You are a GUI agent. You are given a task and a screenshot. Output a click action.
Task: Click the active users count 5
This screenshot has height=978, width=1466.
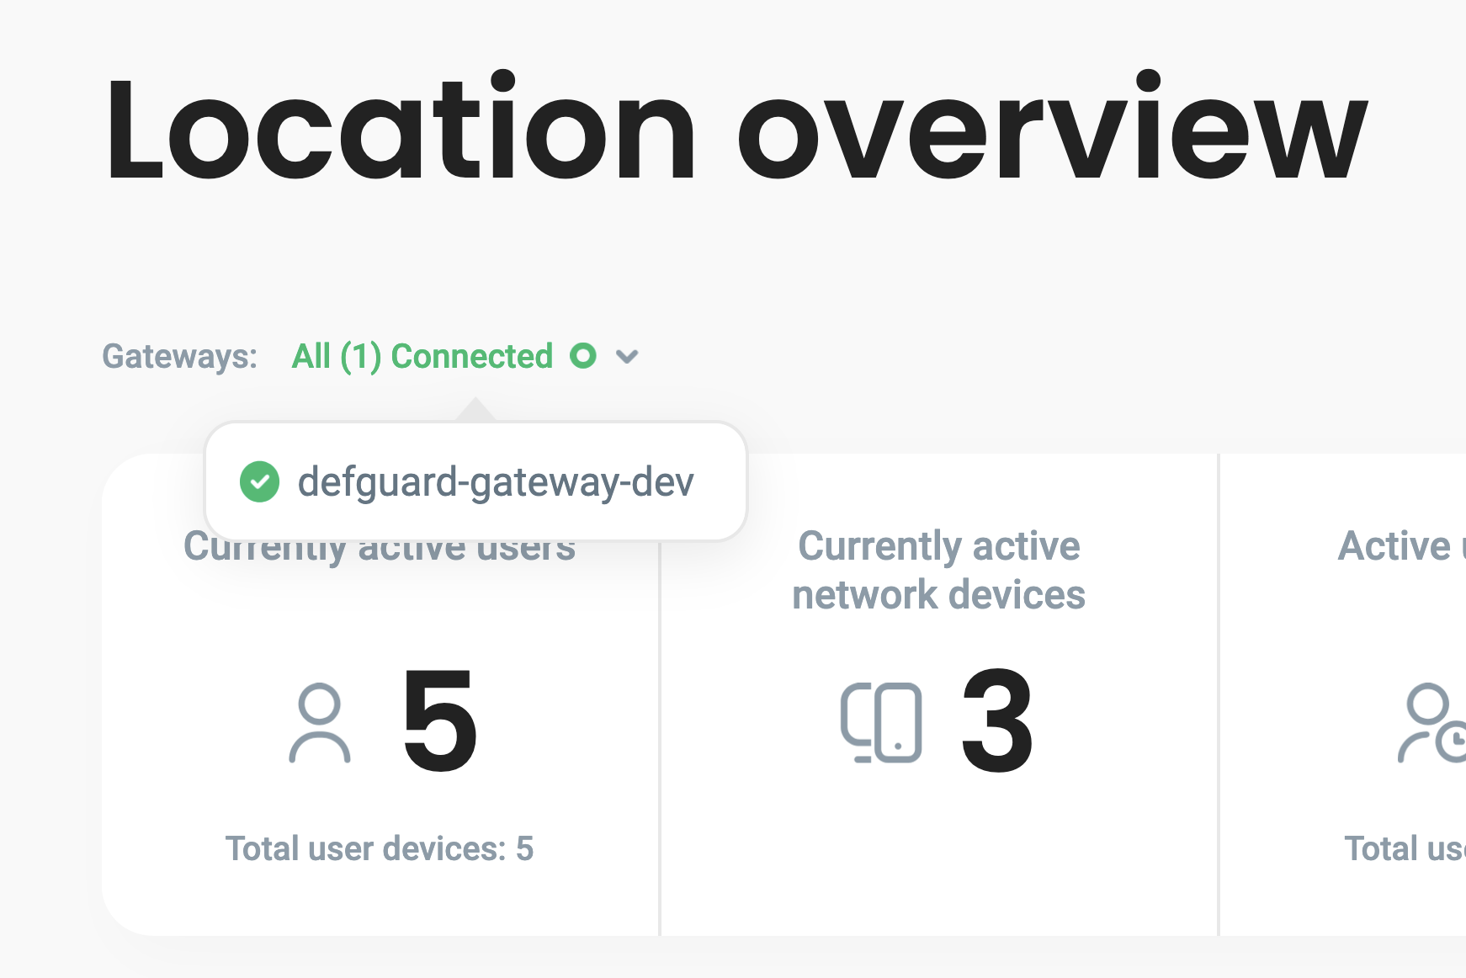[x=439, y=720]
